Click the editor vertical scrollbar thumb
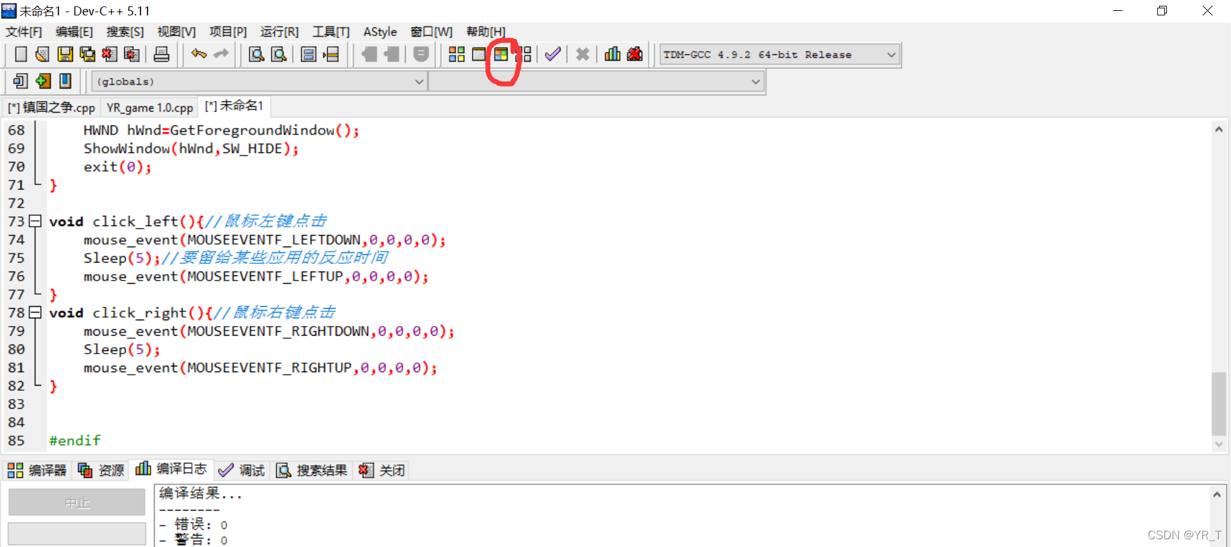 [1219, 404]
